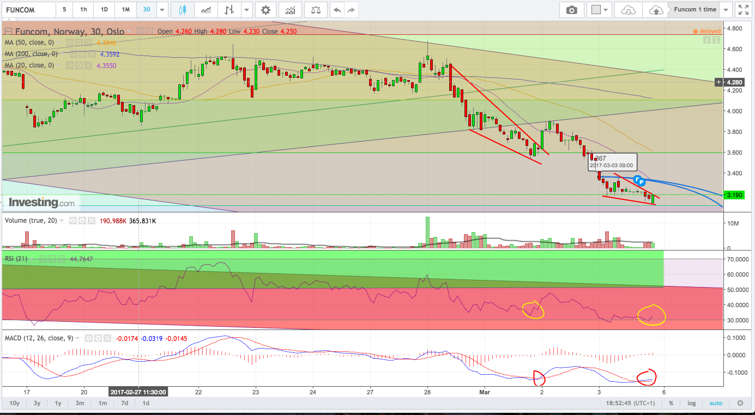Enter fullscreen mode with expand arrows icon

(742, 10)
